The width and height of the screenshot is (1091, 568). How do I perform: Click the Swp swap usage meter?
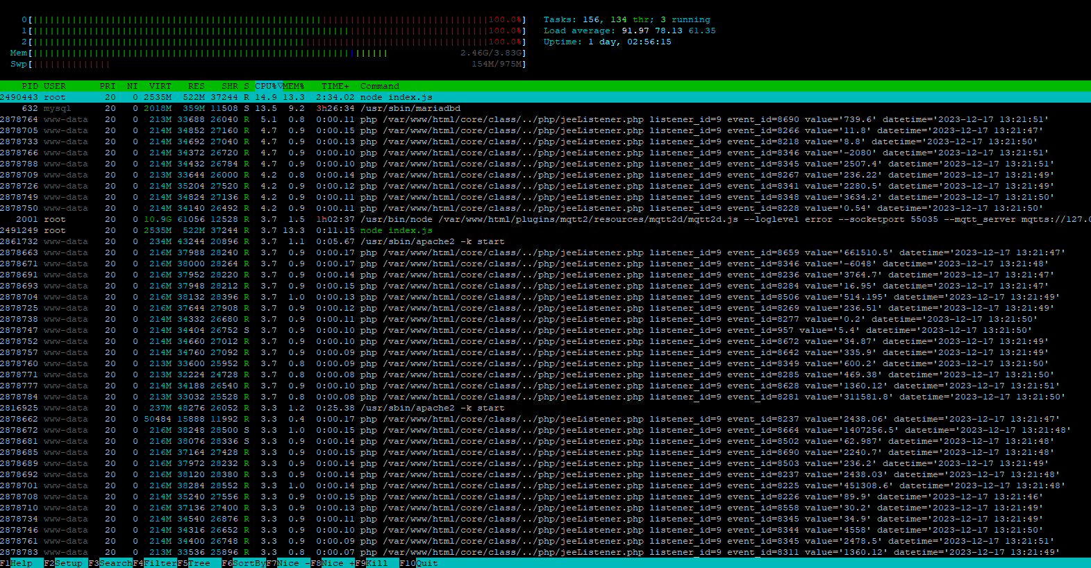tap(269, 64)
